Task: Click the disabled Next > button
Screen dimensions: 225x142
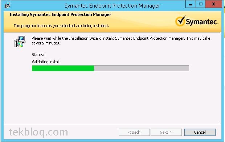Action: (x=166, y=132)
